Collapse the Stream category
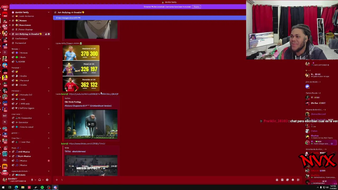Image resolution: width=338 pixels, height=190 pixels. [16, 49]
